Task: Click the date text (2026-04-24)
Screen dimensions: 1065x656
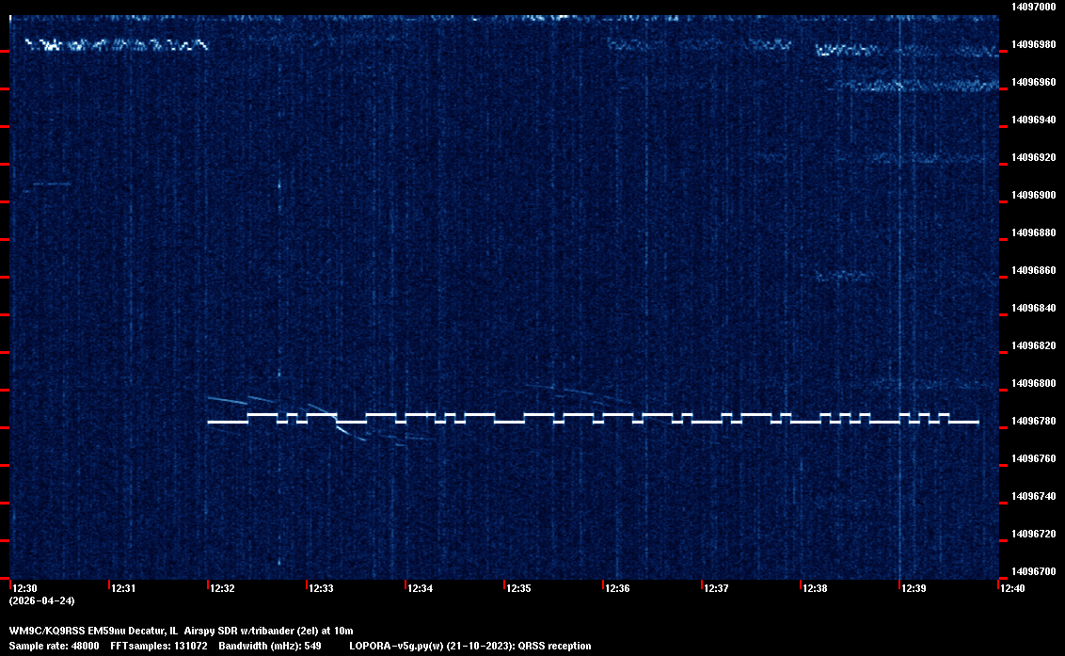Action: [x=41, y=600]
